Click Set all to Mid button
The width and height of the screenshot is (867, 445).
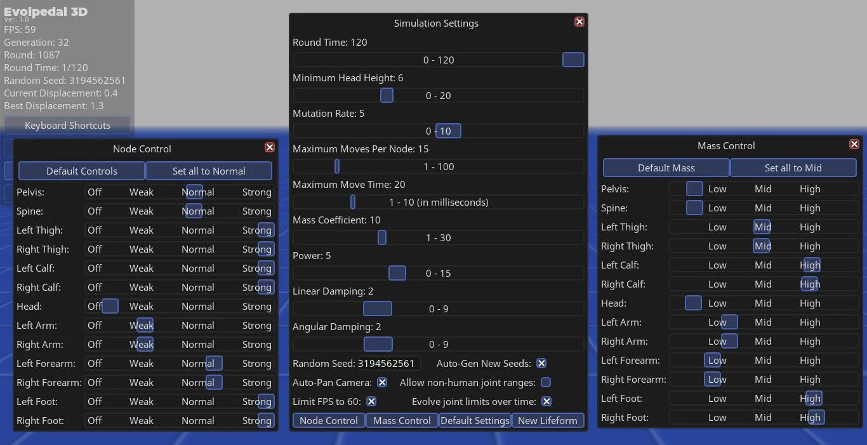(x=793, y=168)
